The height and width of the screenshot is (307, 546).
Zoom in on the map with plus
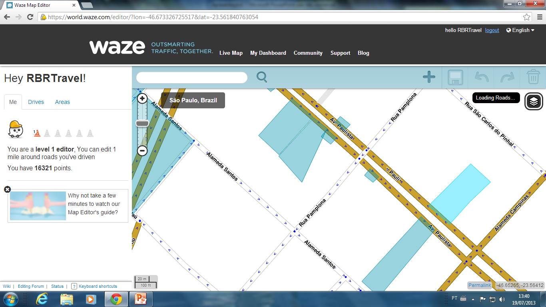pyautogui.click(x=142, y=98)
